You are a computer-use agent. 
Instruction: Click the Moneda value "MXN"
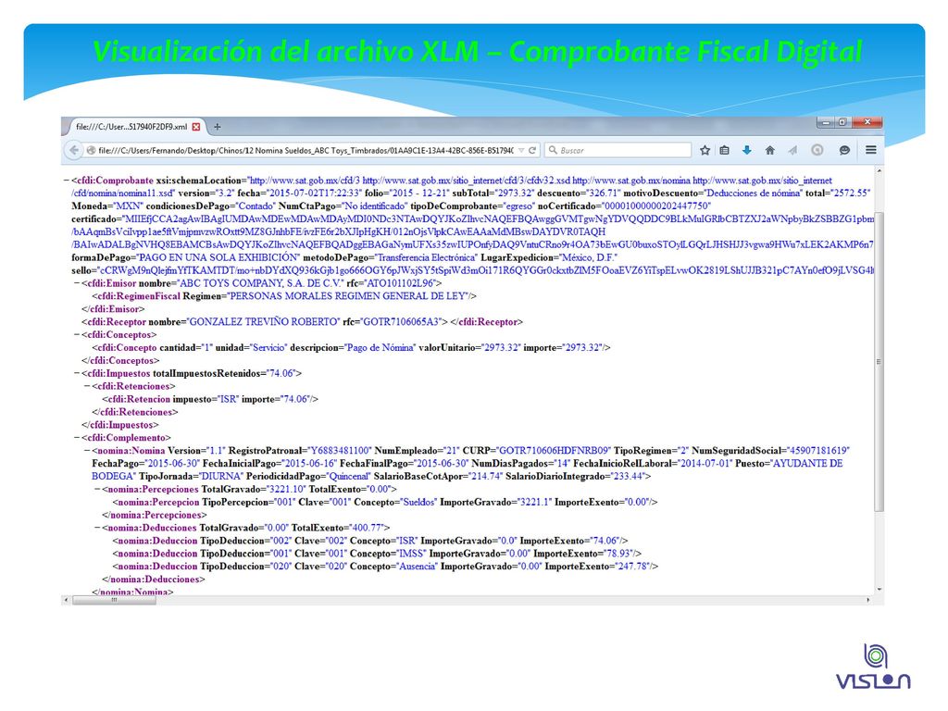[128, 206]
